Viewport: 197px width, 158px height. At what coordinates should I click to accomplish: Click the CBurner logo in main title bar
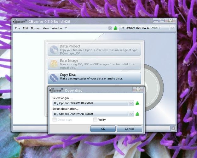coord(20,21)
